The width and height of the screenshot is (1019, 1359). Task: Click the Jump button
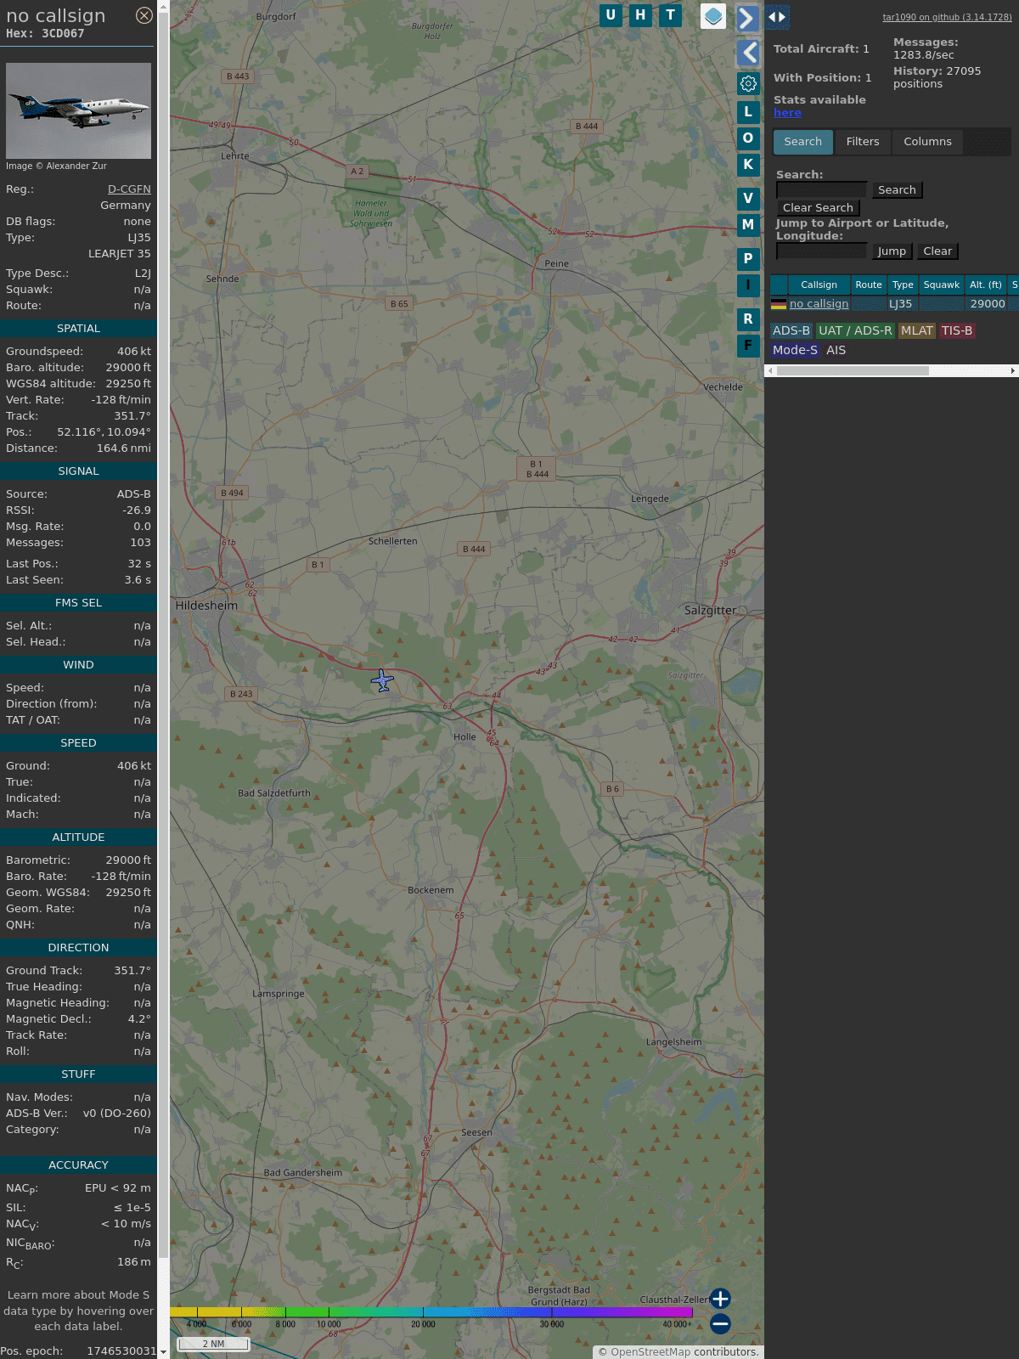click(892, 251)
